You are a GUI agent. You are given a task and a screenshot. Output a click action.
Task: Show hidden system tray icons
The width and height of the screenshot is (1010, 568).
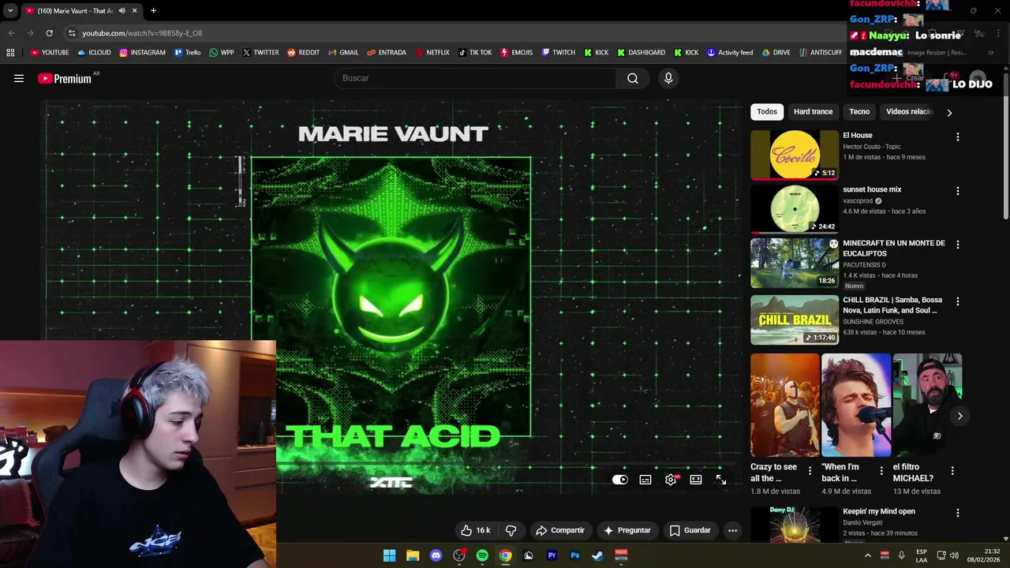coord(868,555)
